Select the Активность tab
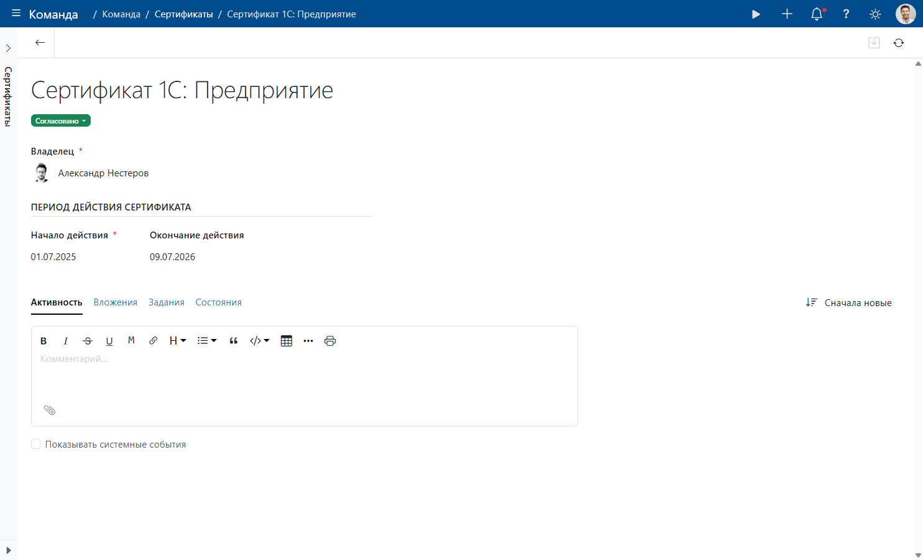This screenshot has width=923, height=560. (x=57, y=302)
